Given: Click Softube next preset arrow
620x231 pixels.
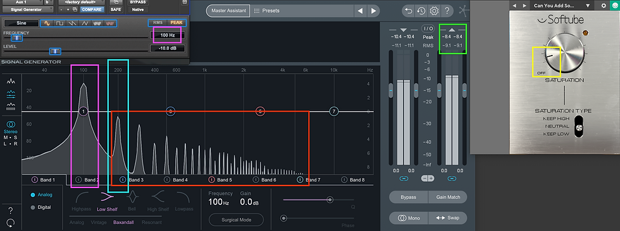Looking at the screenshot, I should coord(524,6).
